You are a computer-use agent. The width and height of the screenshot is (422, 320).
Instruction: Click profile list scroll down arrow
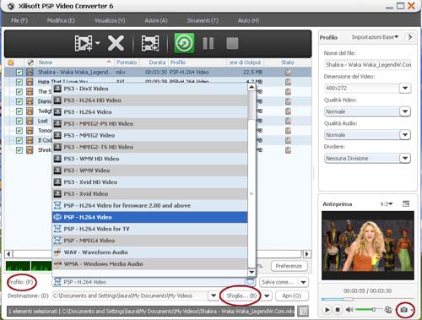click(252, 272)
